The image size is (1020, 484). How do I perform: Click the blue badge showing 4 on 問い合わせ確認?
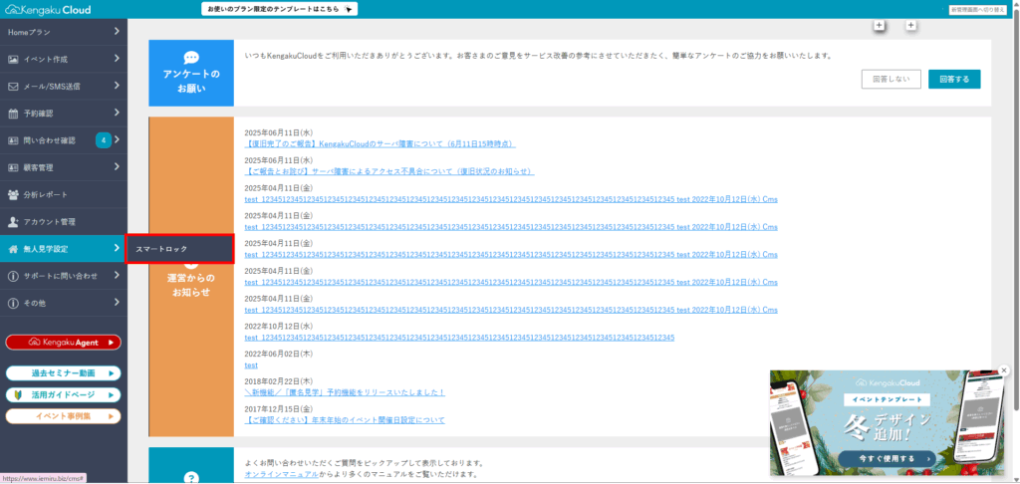(104, 139)
